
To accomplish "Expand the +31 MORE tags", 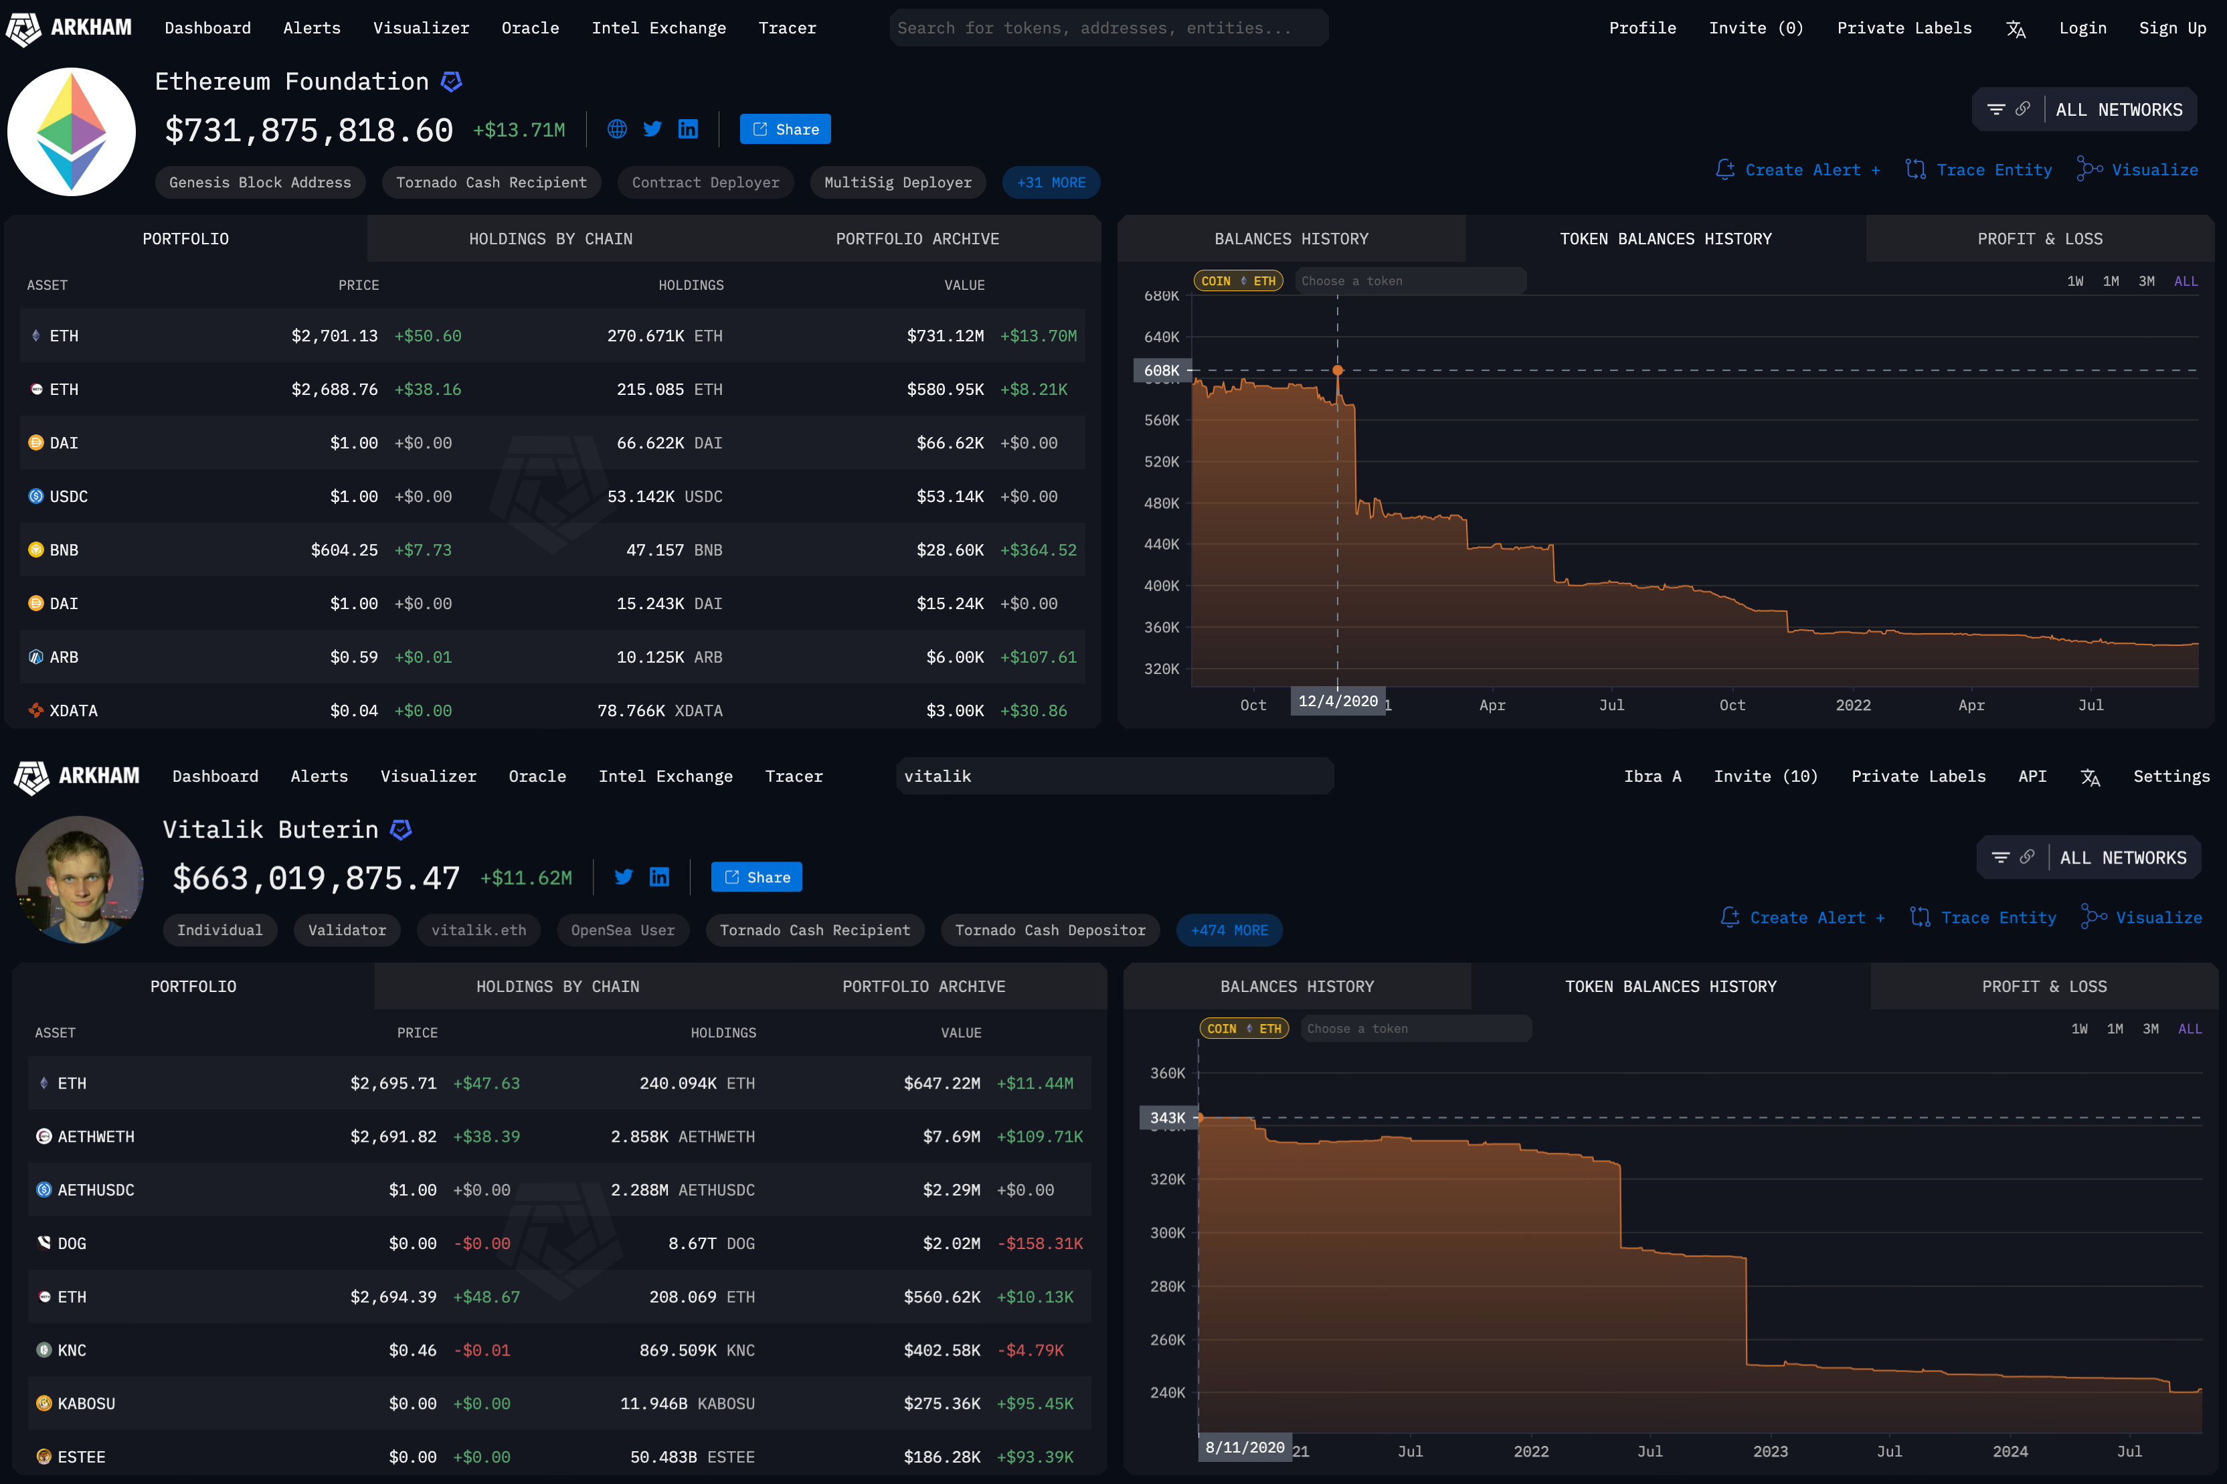I will (x=1051, y=183).
